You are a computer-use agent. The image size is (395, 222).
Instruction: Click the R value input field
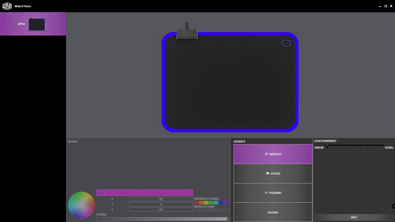161,199
